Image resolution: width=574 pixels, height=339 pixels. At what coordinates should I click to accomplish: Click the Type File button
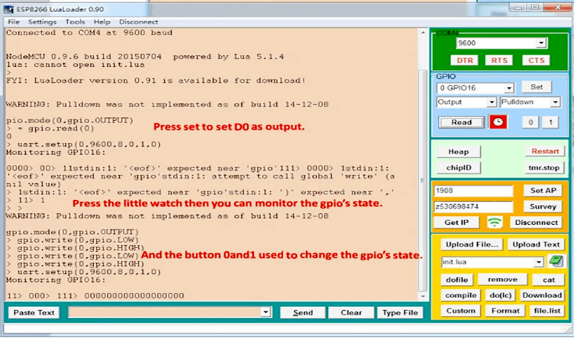[400, 313]
